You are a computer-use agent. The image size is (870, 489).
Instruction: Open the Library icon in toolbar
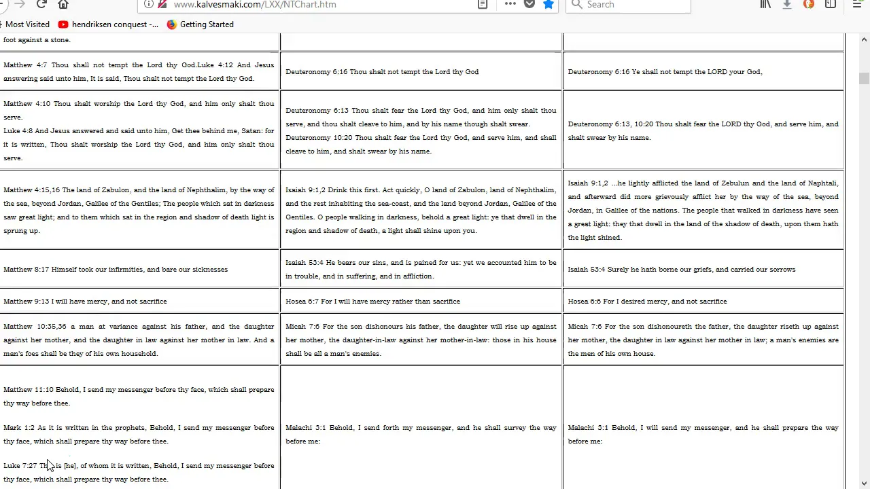[765, 4]
